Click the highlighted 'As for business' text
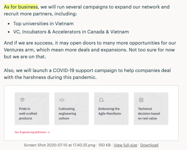This screenshot has height=150, width=187. pyautogui.click(x=21, y=7)
